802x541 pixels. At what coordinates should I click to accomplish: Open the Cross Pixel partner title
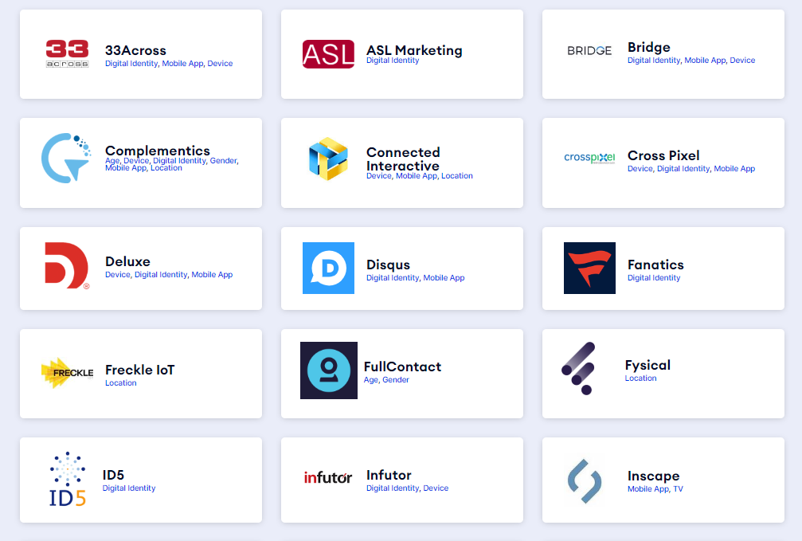(663, 155)
